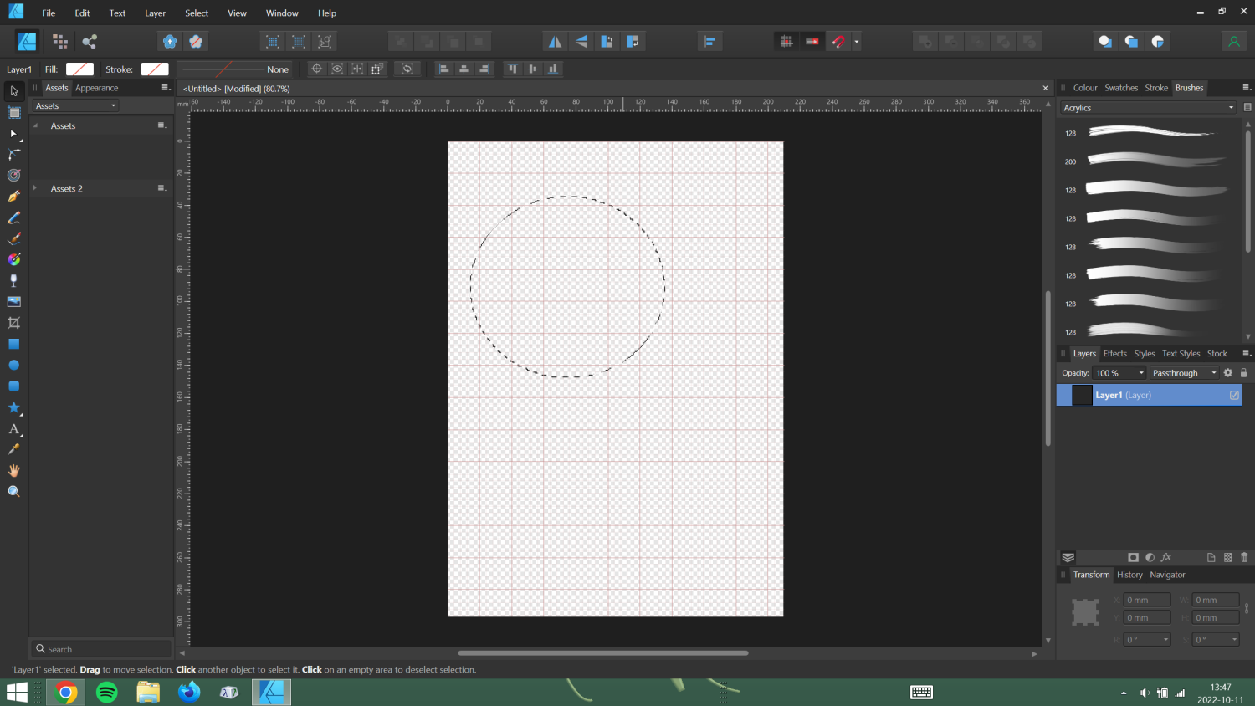This screenshot has height=706, width=1255.
Task: Activate the Zoom magnifier tool
Action: click(13, 492)
